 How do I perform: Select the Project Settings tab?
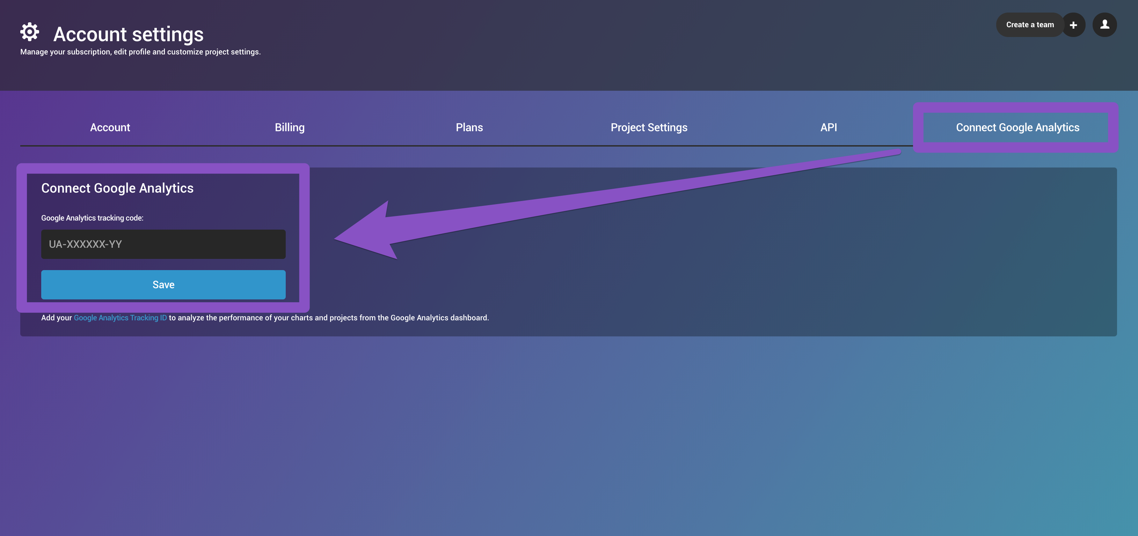click(649, 128)
